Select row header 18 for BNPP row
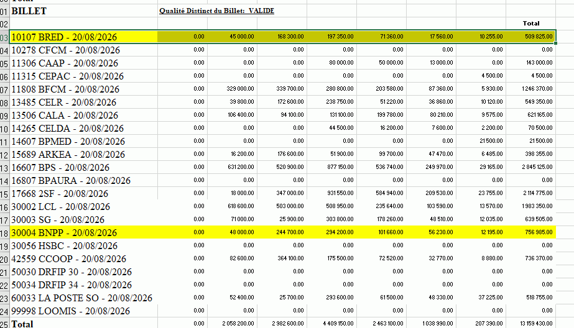574x328 pixels. pyautogui.click(x=4, y=232)
